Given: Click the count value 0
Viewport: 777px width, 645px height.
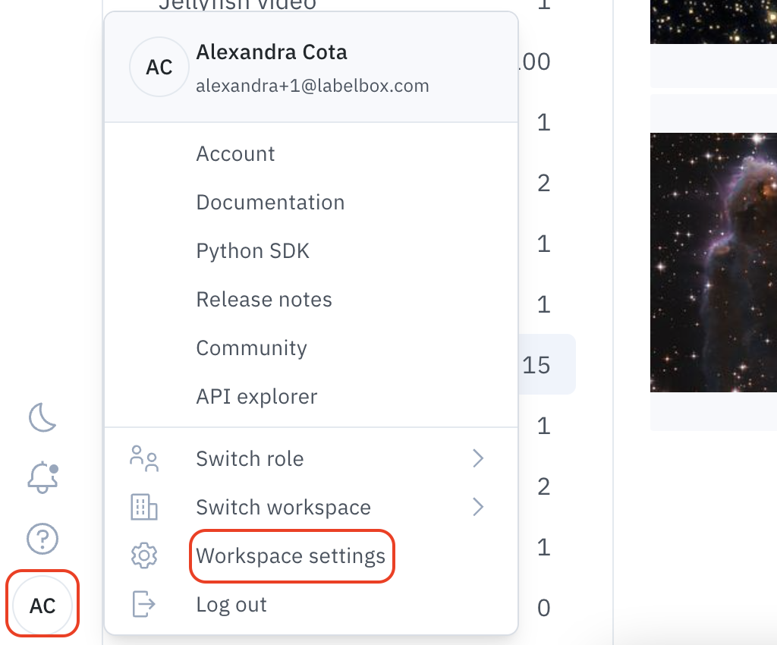Looking at the screenshot, I should coord(543,608).
